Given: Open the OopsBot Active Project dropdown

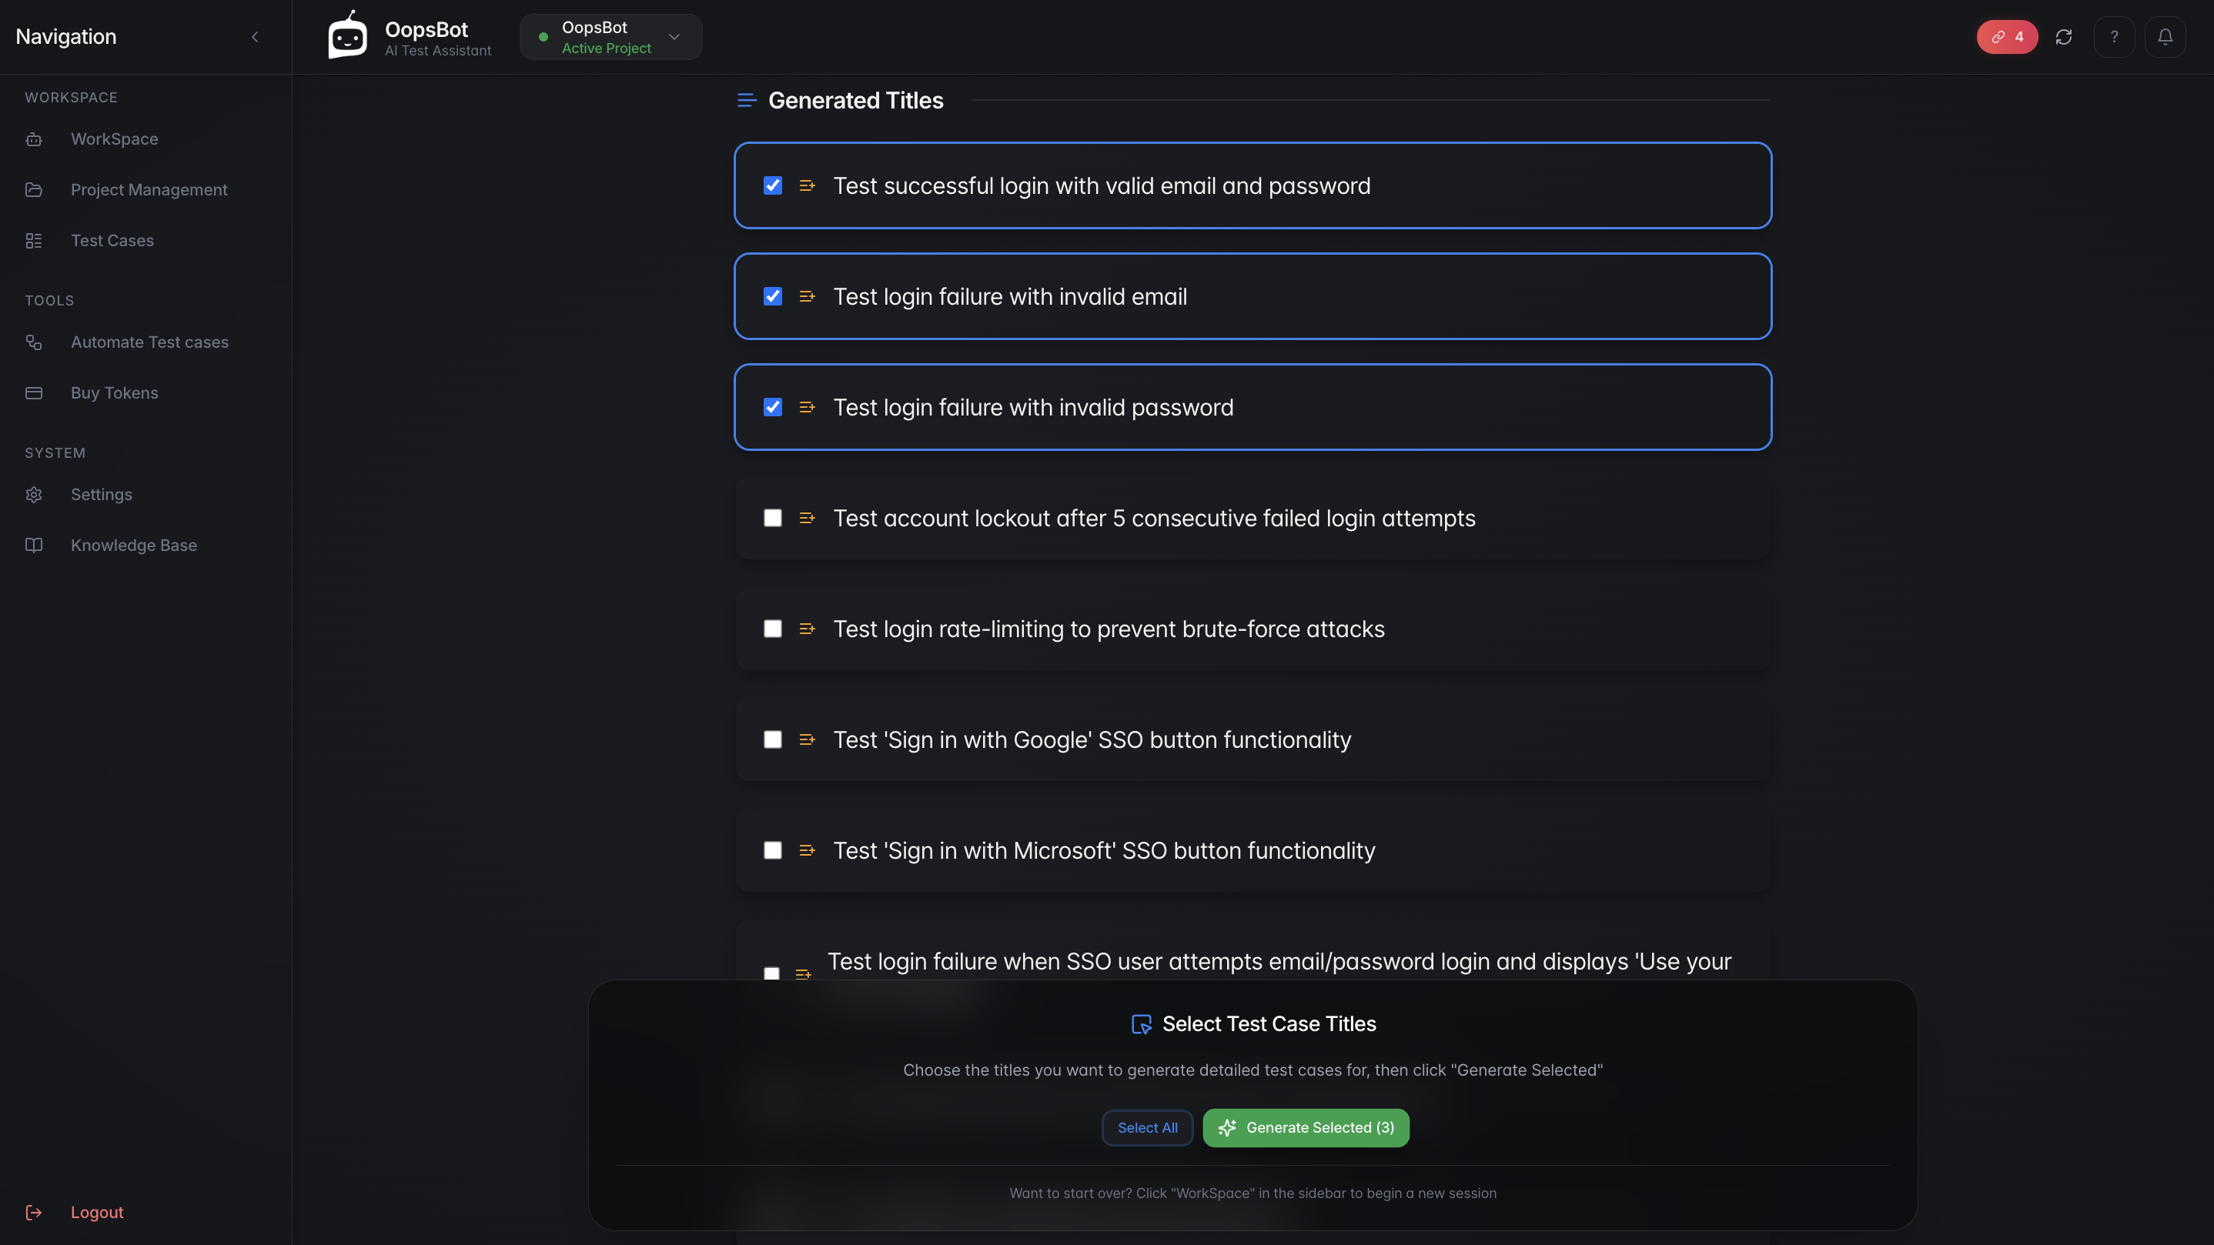Looking at the screenshot, I should pos(610,37).
